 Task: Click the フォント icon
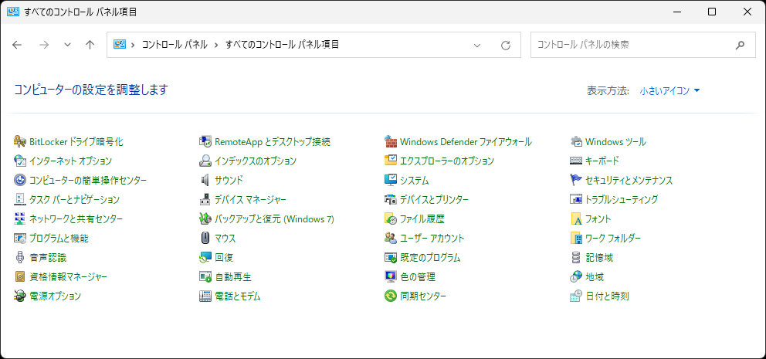pos(576,219)
